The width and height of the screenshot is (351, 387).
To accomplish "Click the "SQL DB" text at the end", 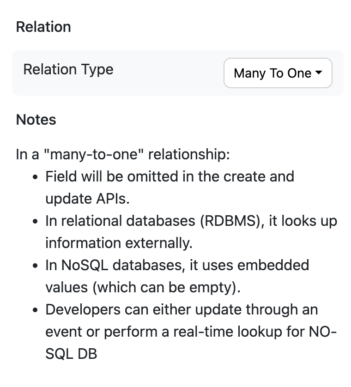I will click(x=71, y=354).
